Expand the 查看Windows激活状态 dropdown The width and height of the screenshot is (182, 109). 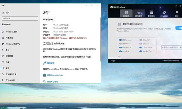coord(171,47)
